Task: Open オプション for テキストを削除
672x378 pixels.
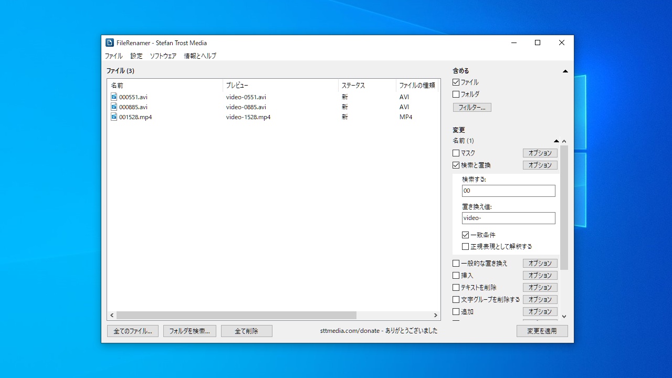Action: (540, 288)
